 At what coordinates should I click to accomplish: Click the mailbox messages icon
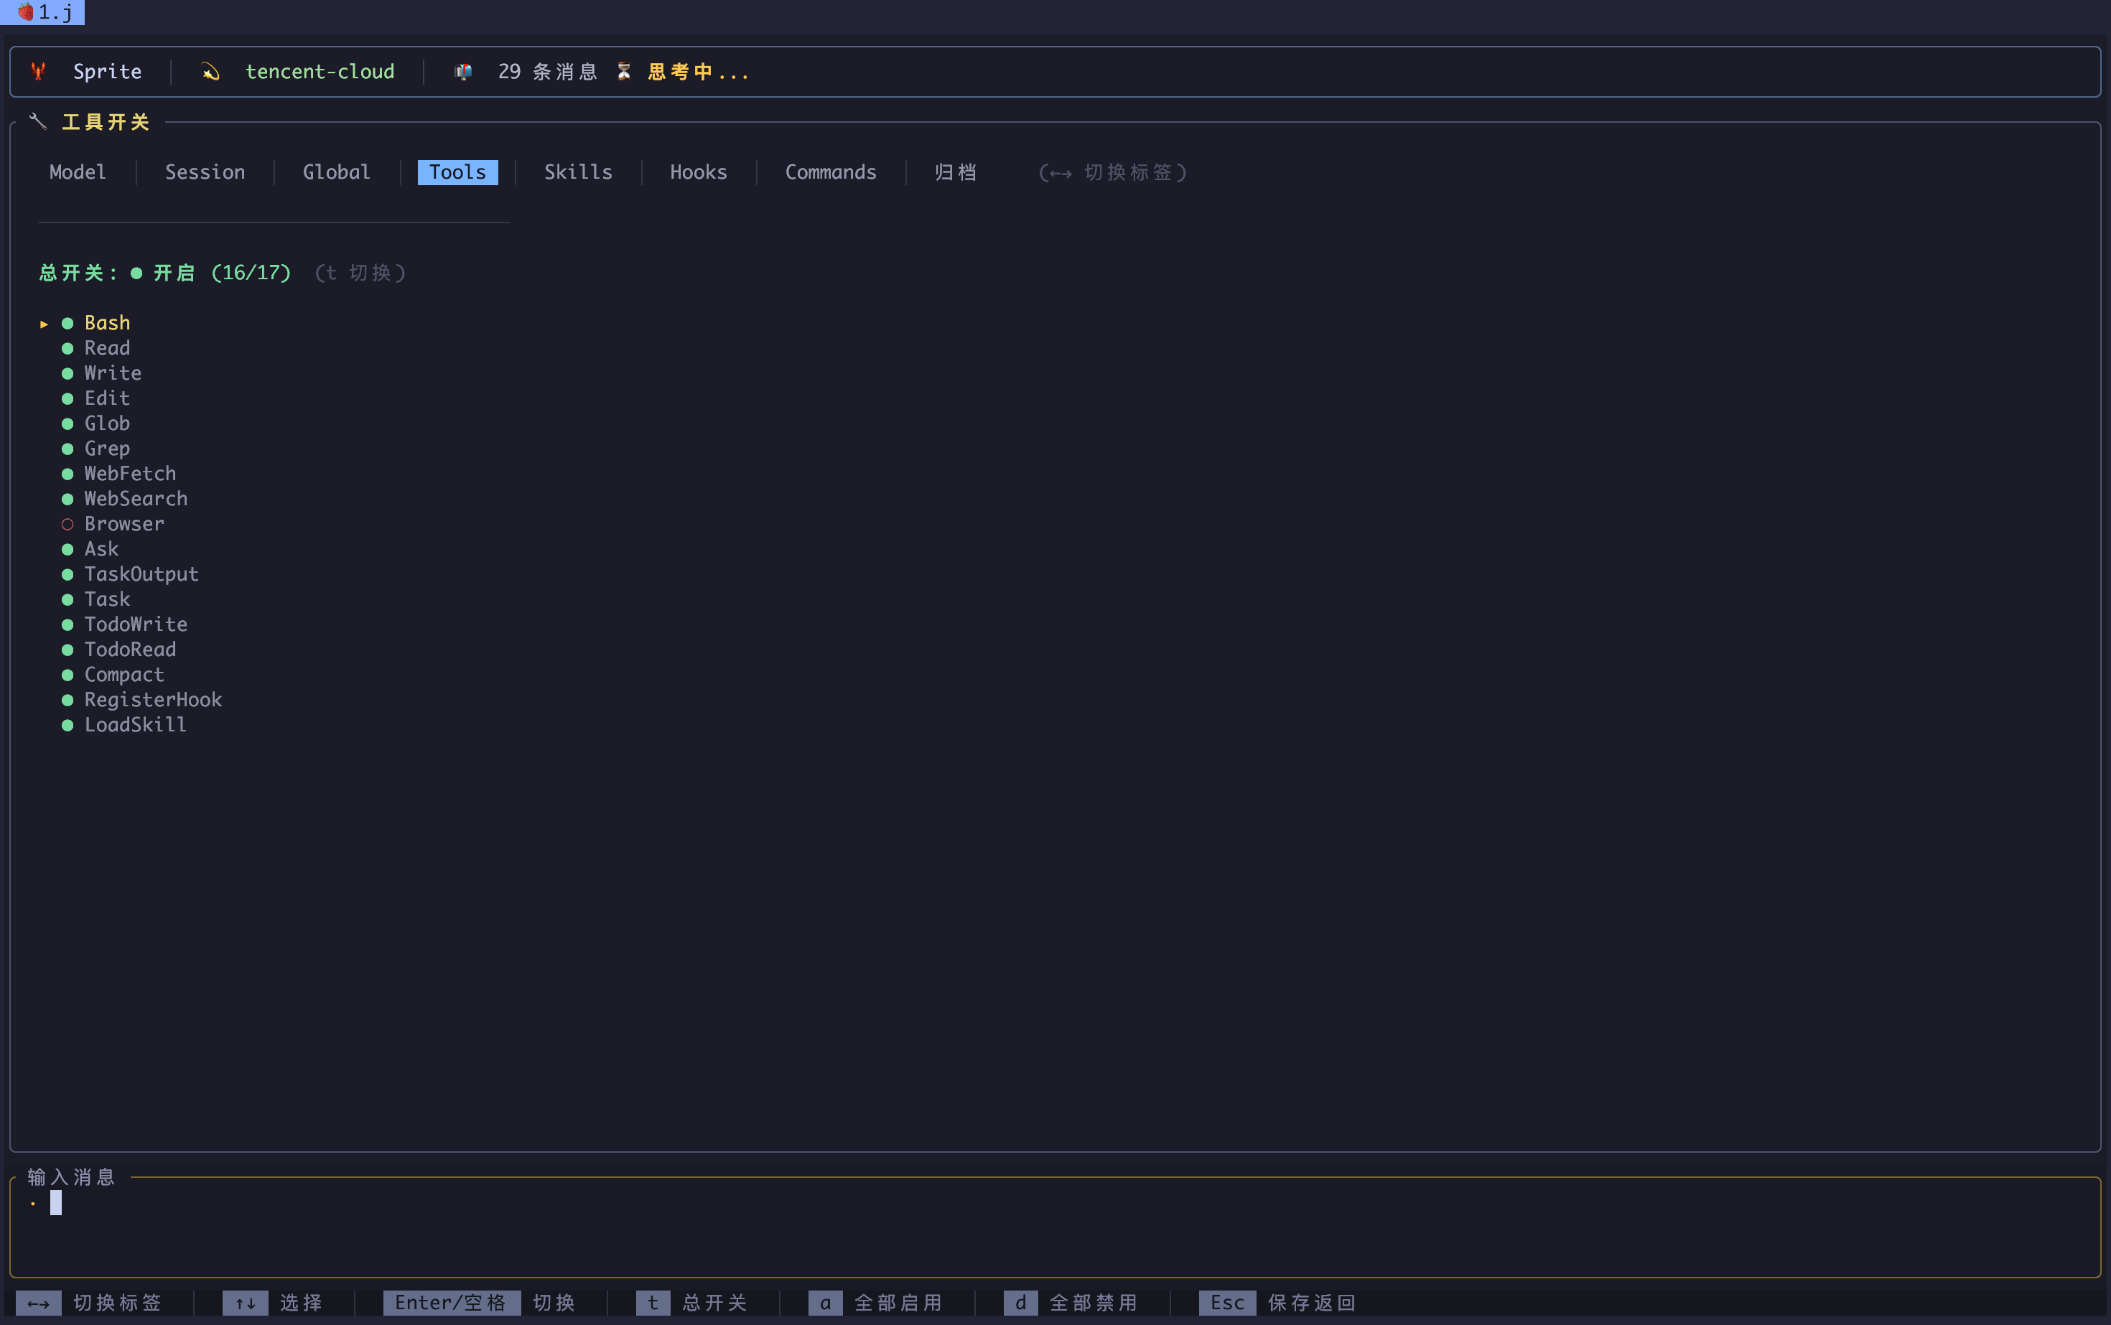(464, 72)
